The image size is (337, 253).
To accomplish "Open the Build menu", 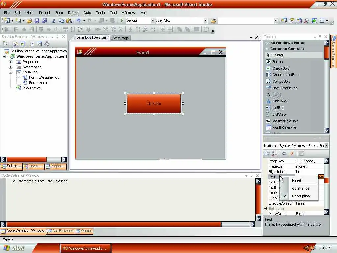I will click(59, 13).
